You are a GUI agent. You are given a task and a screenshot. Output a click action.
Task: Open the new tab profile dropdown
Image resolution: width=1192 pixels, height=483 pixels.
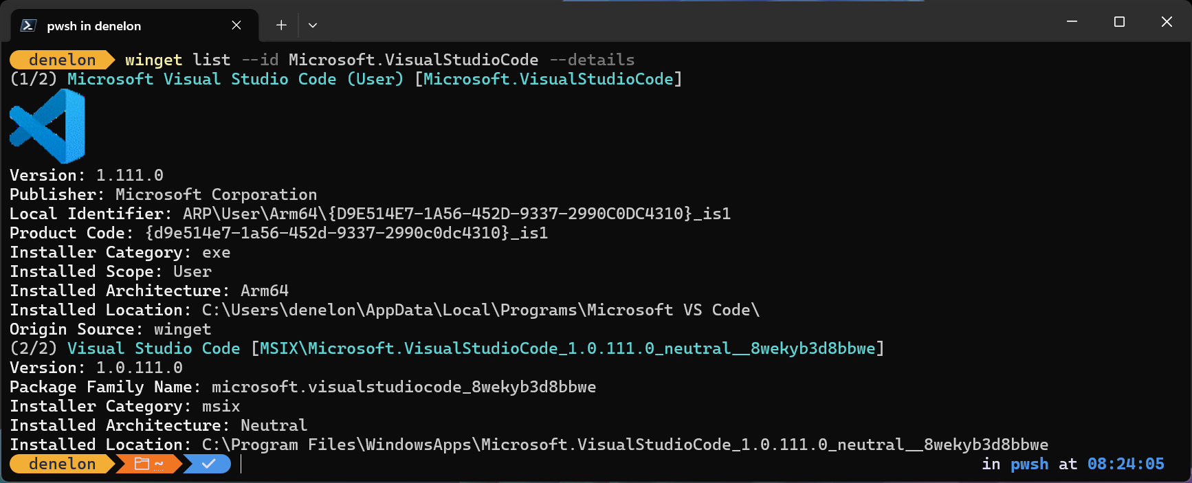coord(313,25)
